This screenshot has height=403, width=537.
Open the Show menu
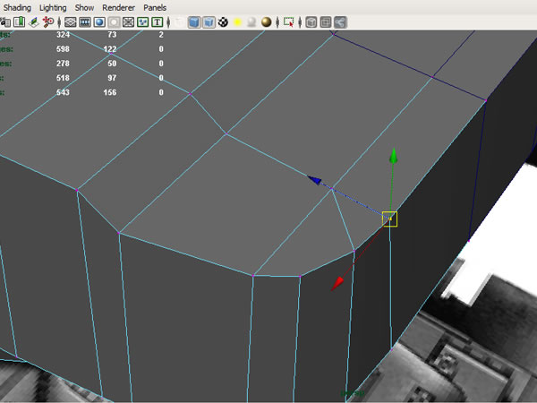[84, 7]
